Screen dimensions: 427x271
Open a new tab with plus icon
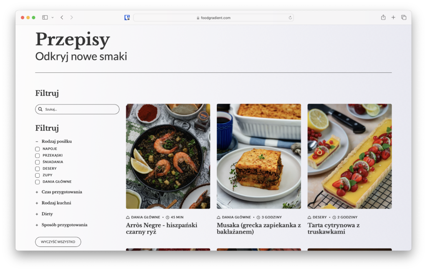393,17
